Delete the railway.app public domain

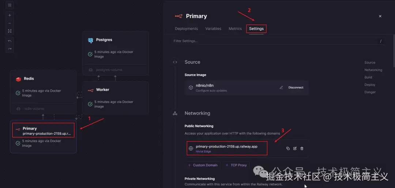click(x=302, y=149)
